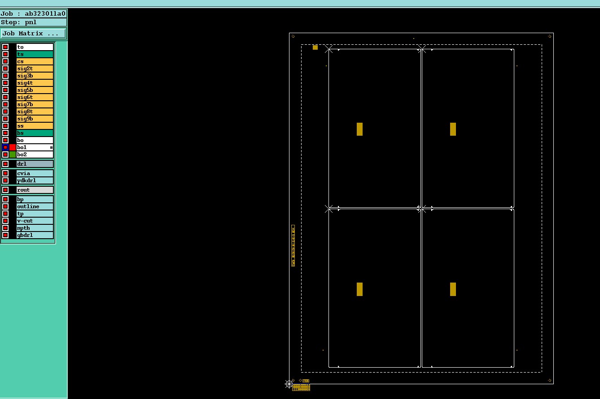Select the gbdrl layer name
The image size is (600, 399).
tap(35, 235)
